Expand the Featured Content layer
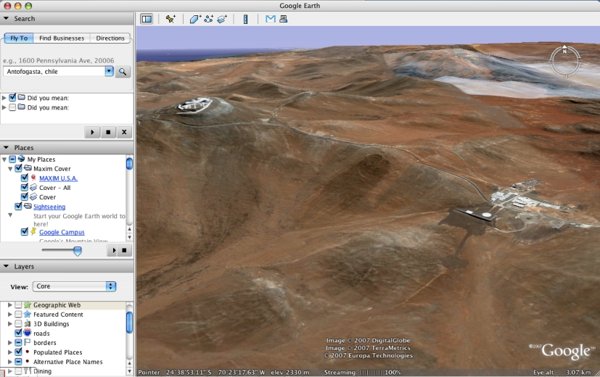 [x=10, y=315]
